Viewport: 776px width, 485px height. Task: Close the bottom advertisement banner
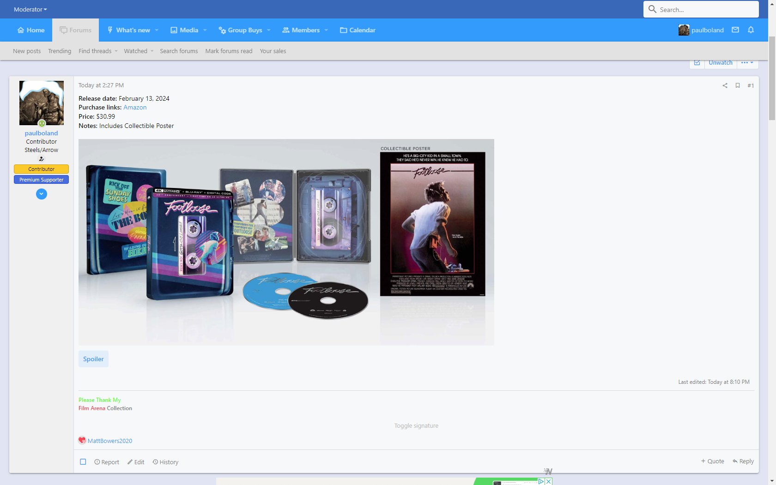point(548,481)
